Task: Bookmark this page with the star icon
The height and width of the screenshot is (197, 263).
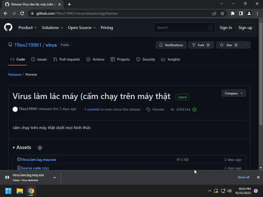Action: click(222, 13)
